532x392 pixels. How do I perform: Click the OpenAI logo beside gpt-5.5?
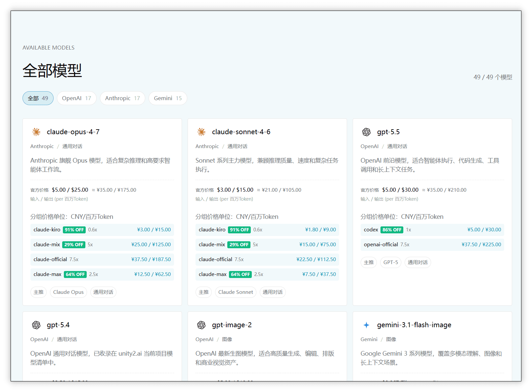pyautogui.click(x=366, y=132)
